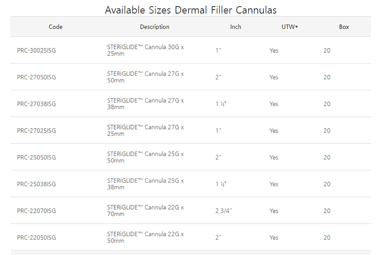378x255 pixels.
Task: Click the PRC-27025ISG code cell
Action: coord(36,131)
